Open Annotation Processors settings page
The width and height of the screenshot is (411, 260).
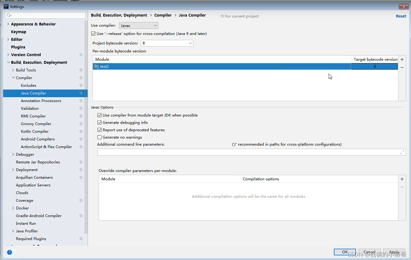click(41, 101)
